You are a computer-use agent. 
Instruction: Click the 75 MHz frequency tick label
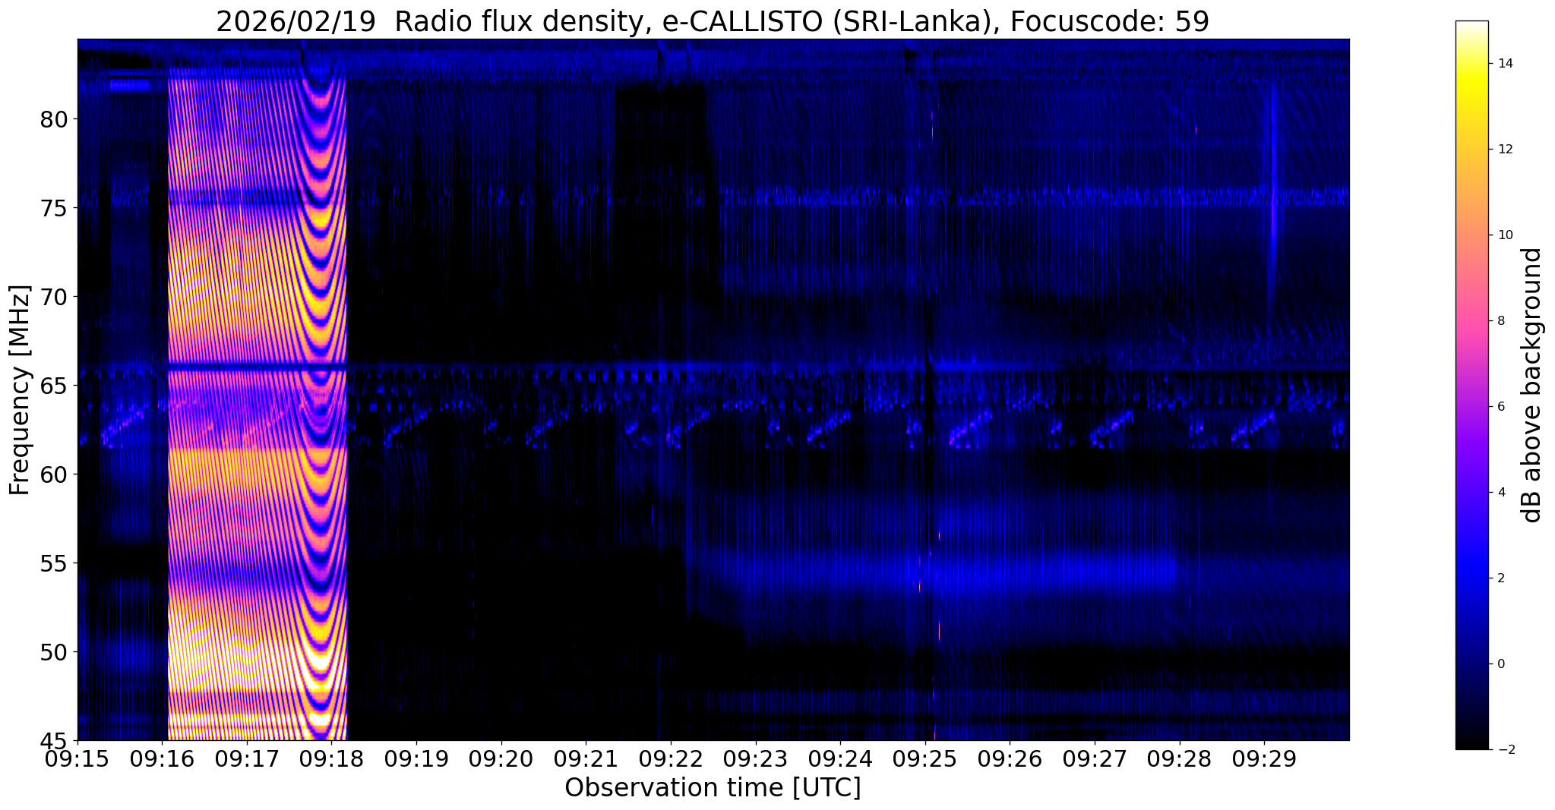[53, 208]
